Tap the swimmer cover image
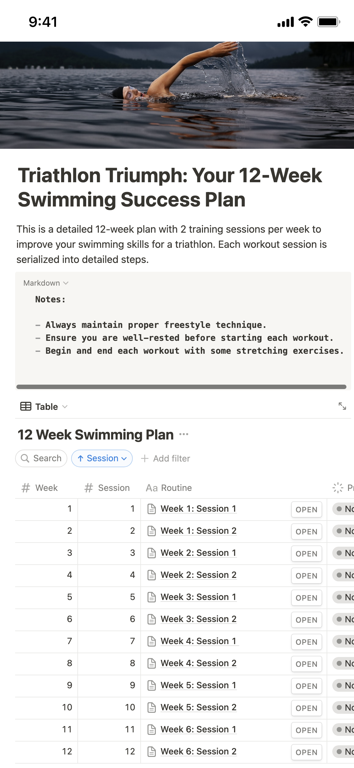This screenshot has width=354, height=768. pyautogui.click(x=177, y=95)
